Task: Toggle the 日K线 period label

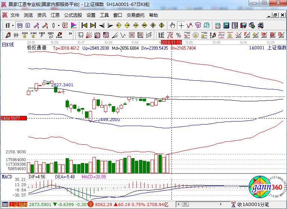Action: pyautogui.click(x=8, y=45)
